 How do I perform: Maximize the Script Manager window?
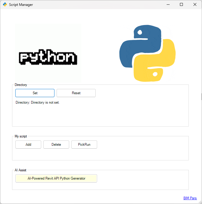tap(181, 4)
